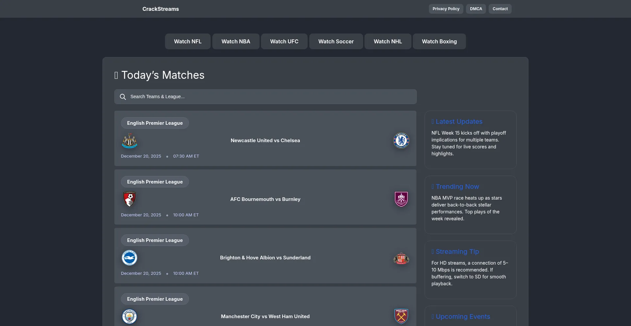Screen dimensions: 631x326
Task: Focus the Search Teams & League field
Action: coord(269,97)
